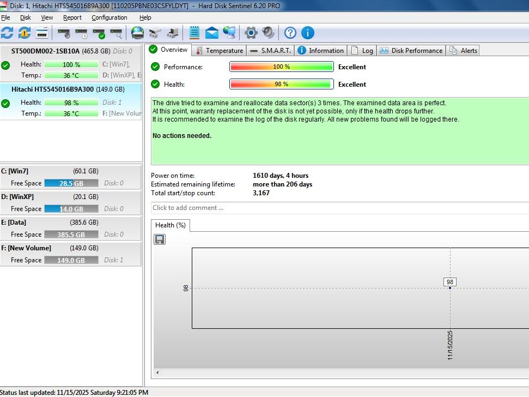529x397 pixels.
Task: Select the ST500DM002-1SB10A disk entry
Action: pos(45,51)
